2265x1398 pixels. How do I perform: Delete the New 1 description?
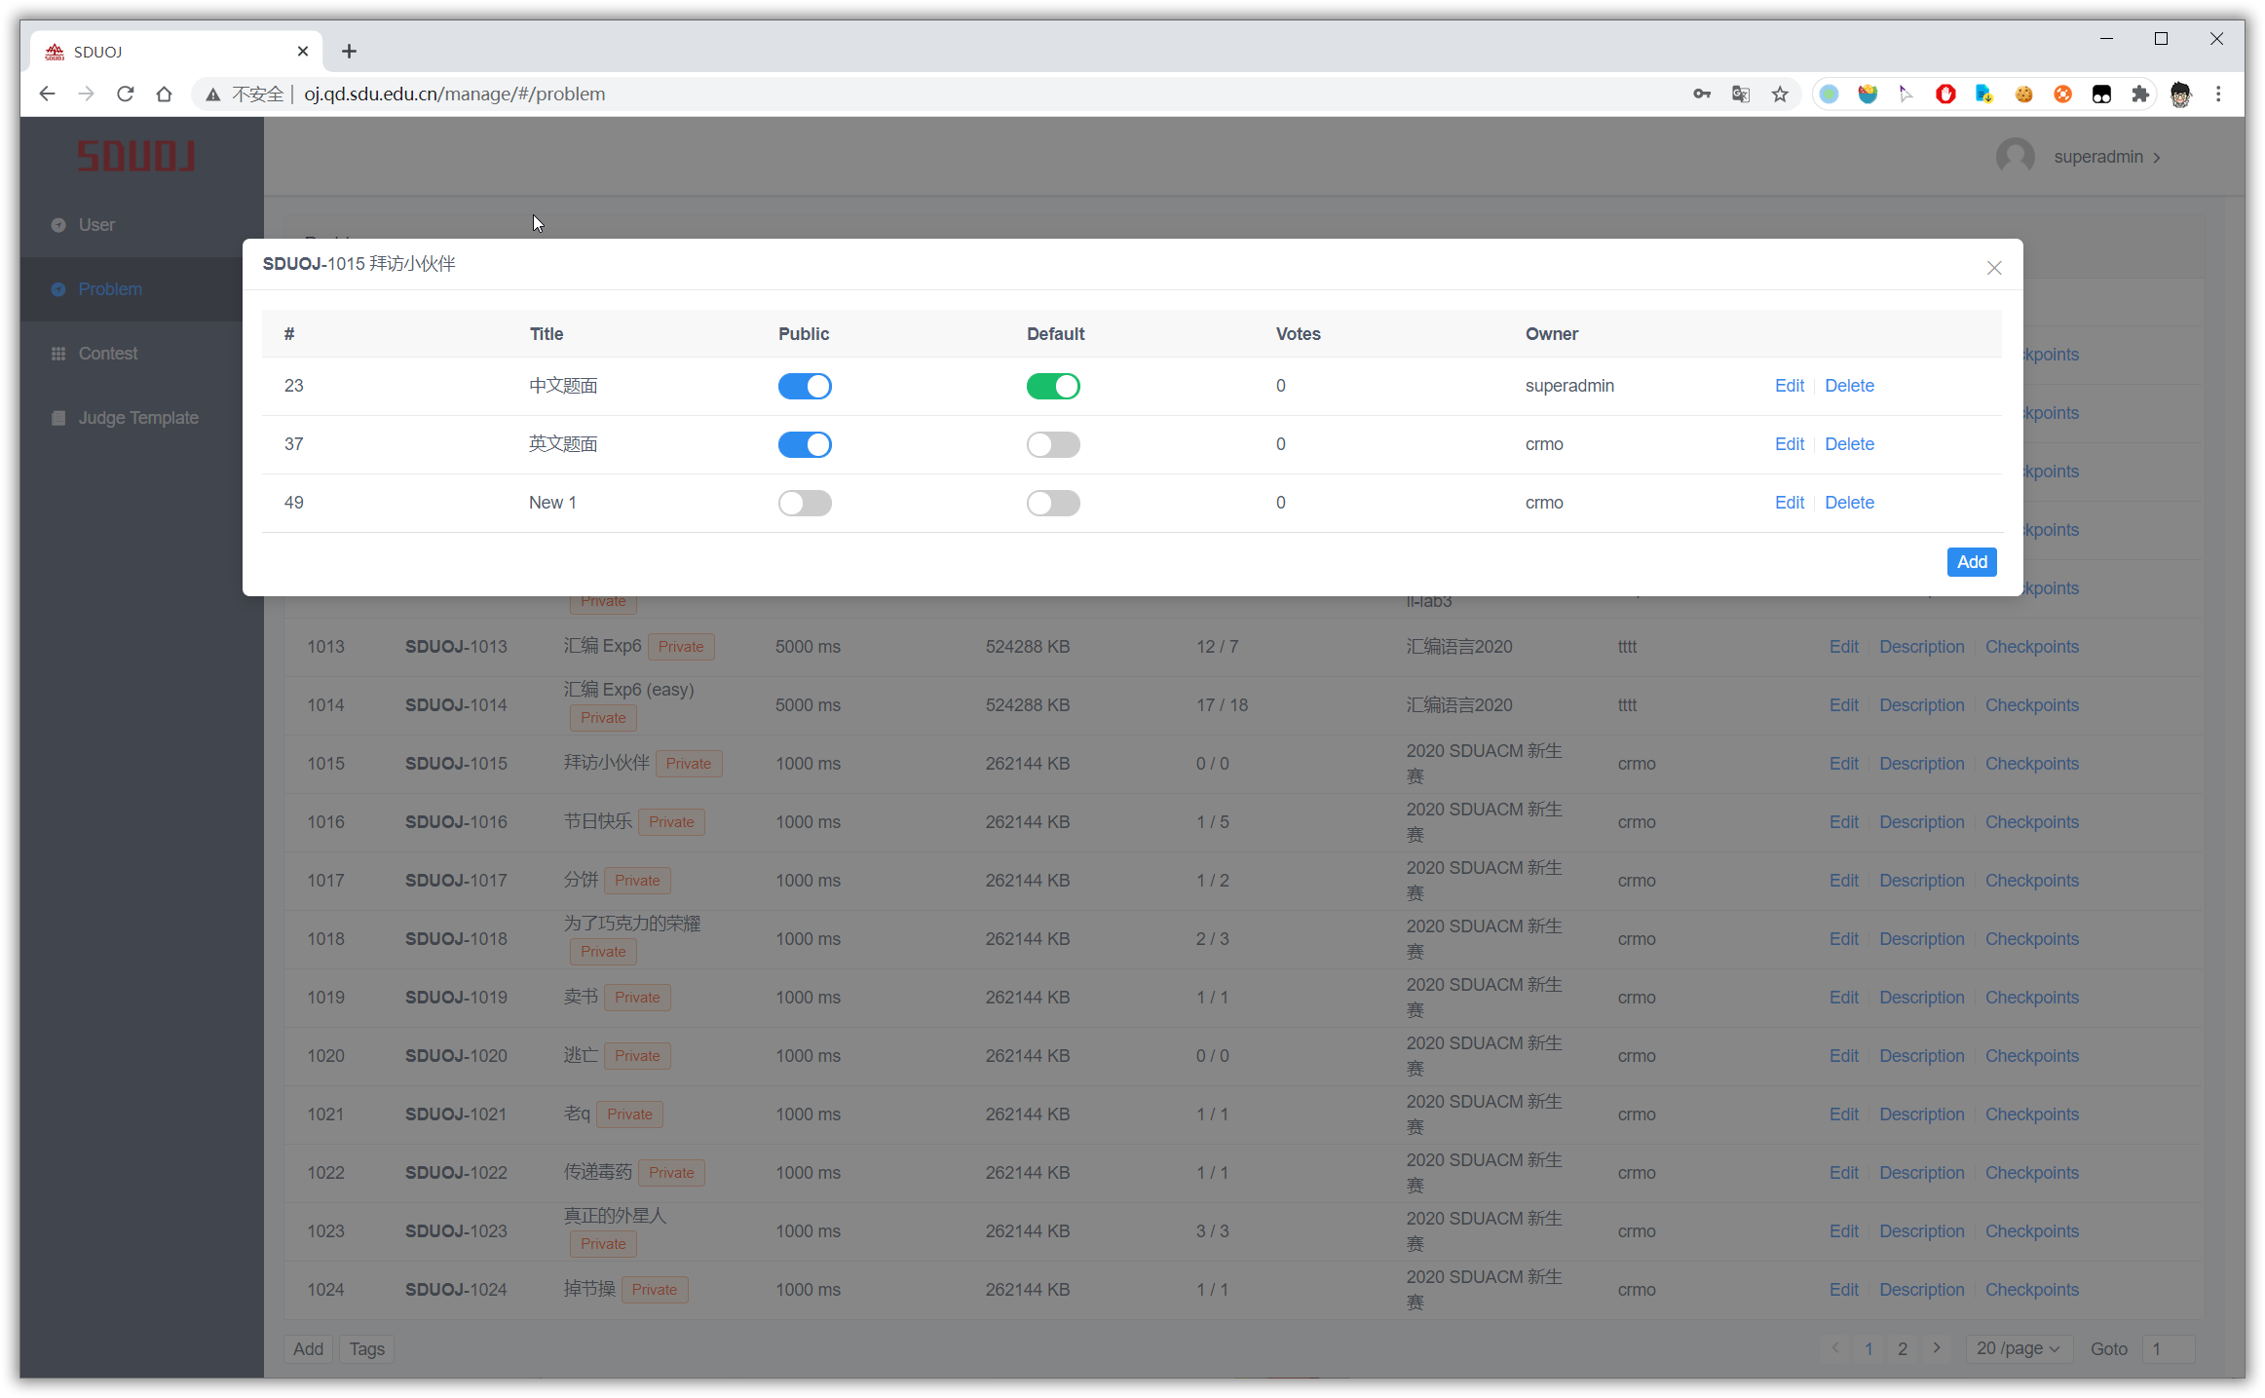pyautogui.click(x=1848, y=503)
